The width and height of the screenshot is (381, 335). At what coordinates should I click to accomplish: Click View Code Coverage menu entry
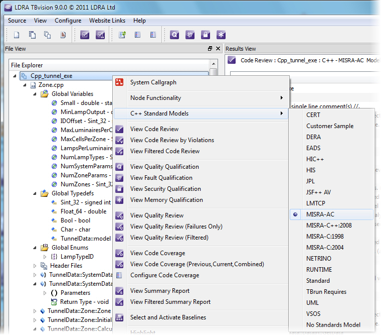point(157,253)
